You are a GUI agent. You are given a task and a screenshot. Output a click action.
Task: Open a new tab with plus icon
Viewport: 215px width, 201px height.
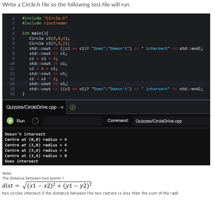click(73, 108)
